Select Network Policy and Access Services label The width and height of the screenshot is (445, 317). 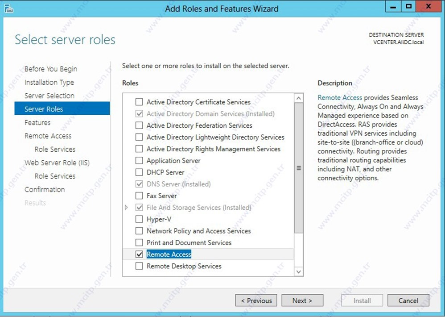(x=199, y=231)
